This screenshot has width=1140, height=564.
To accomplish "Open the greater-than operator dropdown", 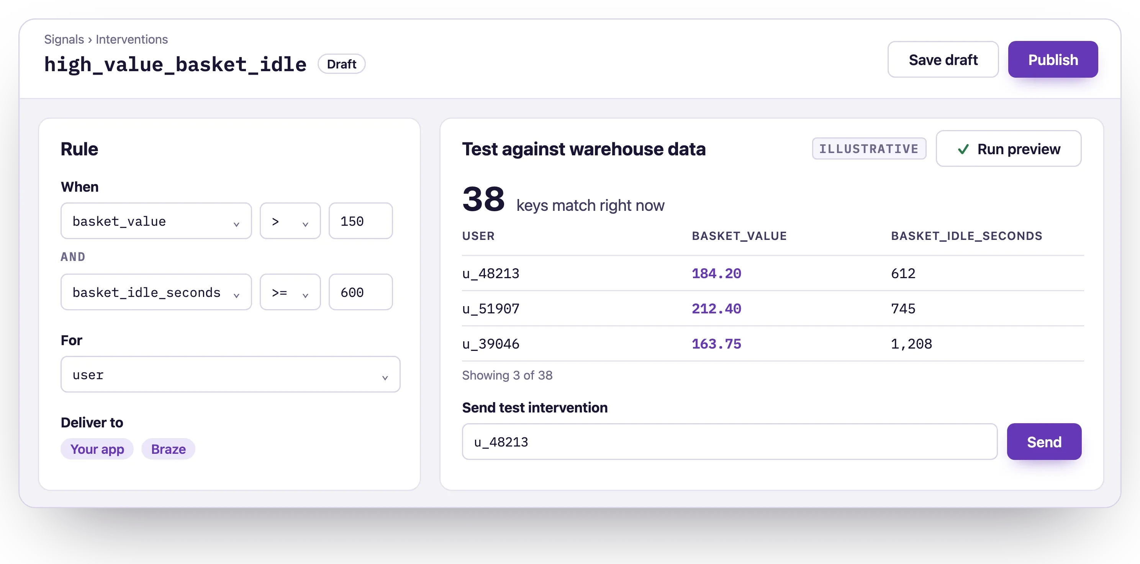I will (290, 221).
